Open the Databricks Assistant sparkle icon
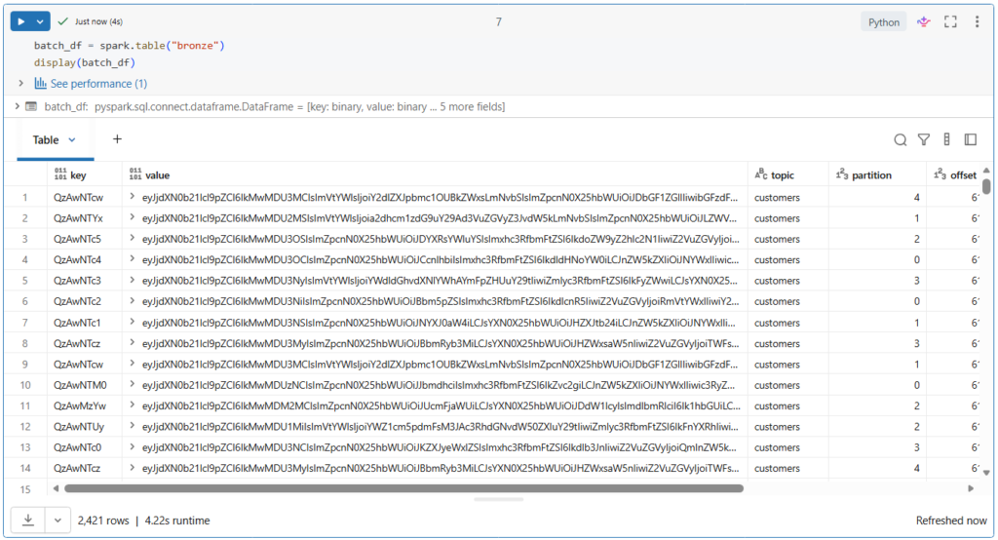This screenshot has width=998, height=540. [x=922, y=21]
